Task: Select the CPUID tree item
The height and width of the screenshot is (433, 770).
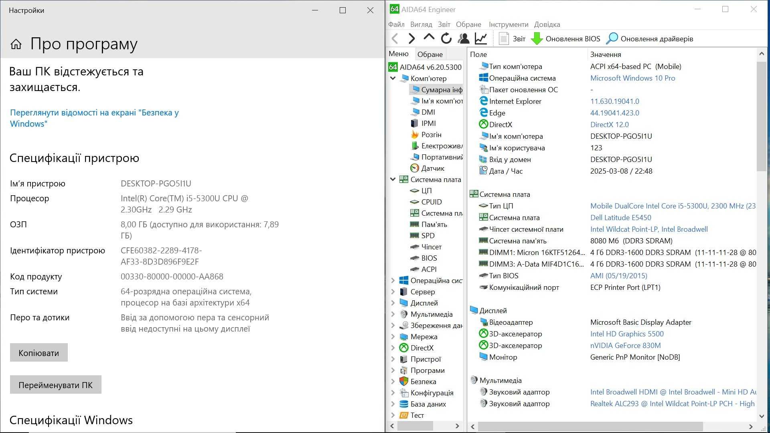Action: pos(426,202)
